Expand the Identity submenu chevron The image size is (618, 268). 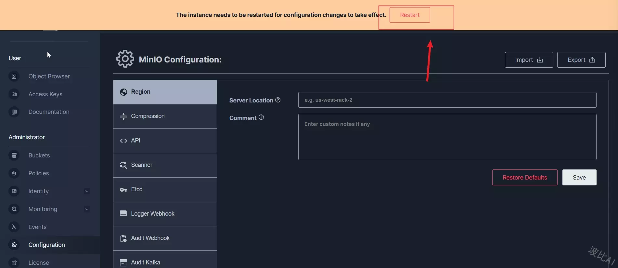(x=87, y=191)
